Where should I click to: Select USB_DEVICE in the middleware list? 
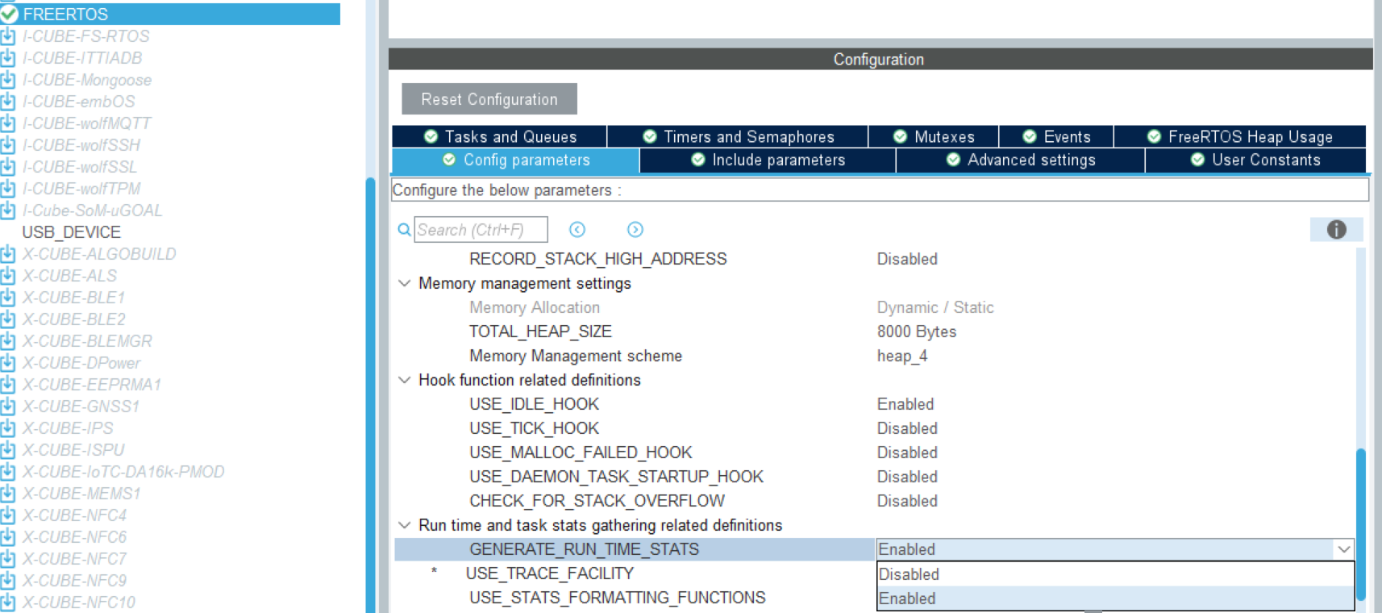[72, 232]
